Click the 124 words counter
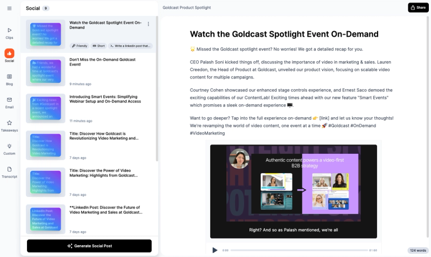The width and height of the screenshot is (431, 257). (x=418, y=250)
